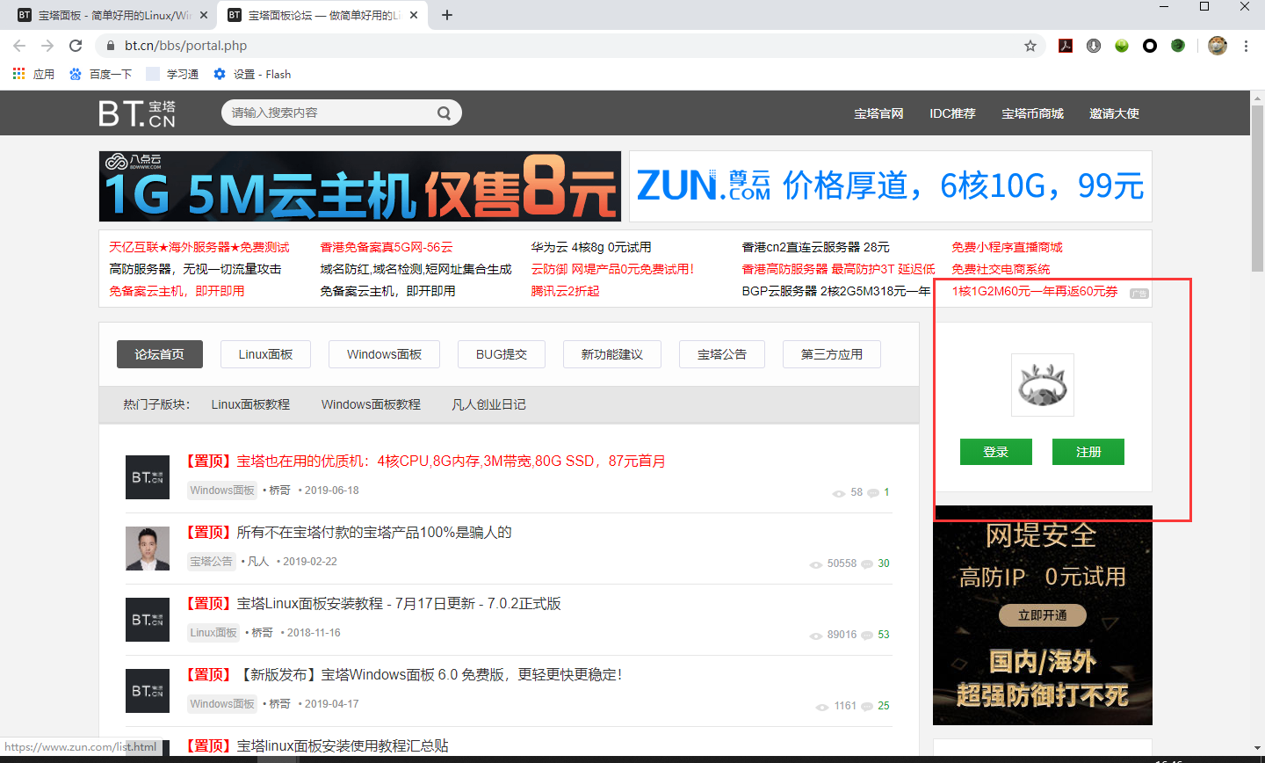
Task: Click the green 登录 button
Action: tap(996, 452)
